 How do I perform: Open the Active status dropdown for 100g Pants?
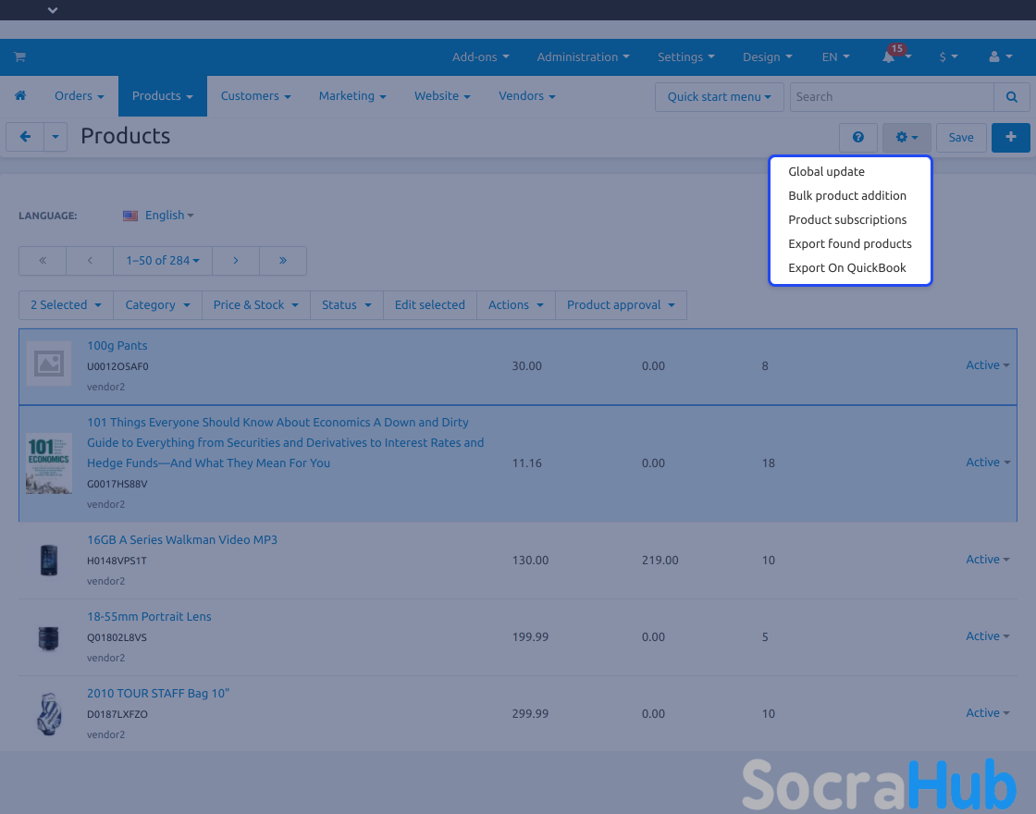point(988,365)
